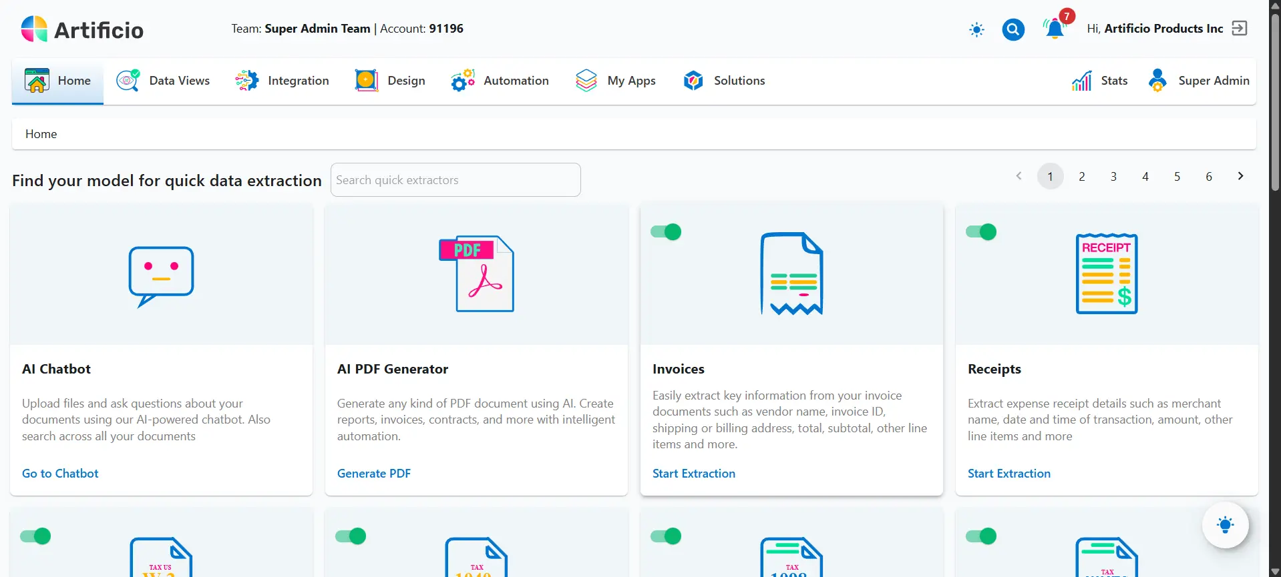1281x577 pixels.
Task: Click the TAX 1040 form icon
Action: pyautogui.click(x=477, y=557)
